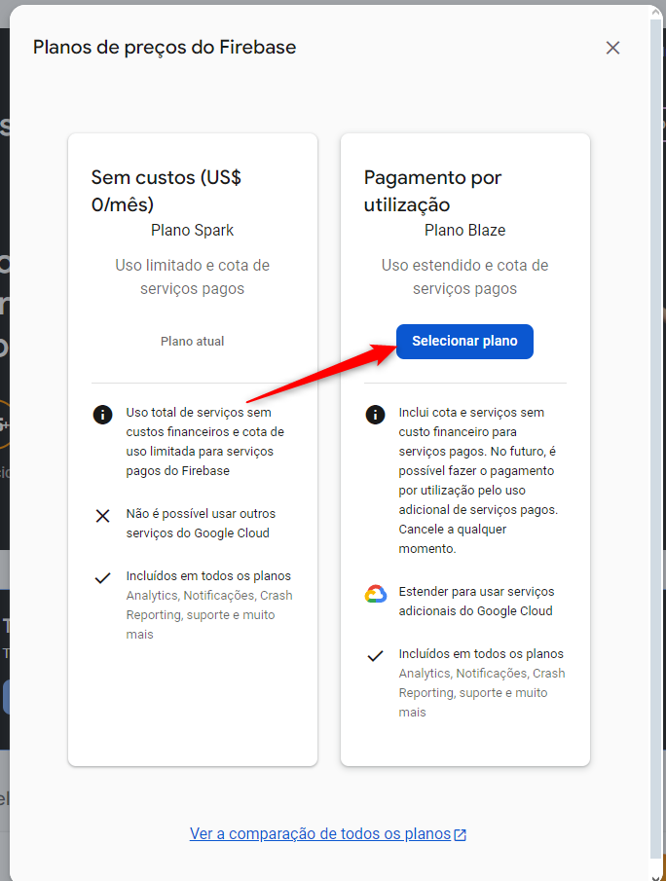This screenshot has height=881, width=666.
Task: Open the Ver a comparação de todos os planos link
Action: coord(320,833)
